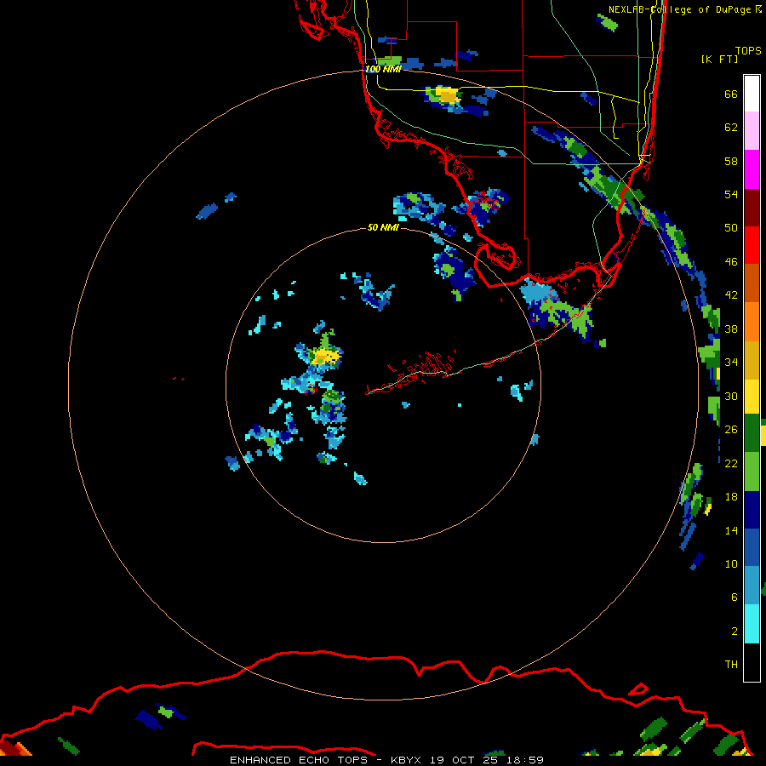Click the yellow echo cell below the 100 NMI label
This screenshot has width=766, height=766.
(448, 94)
